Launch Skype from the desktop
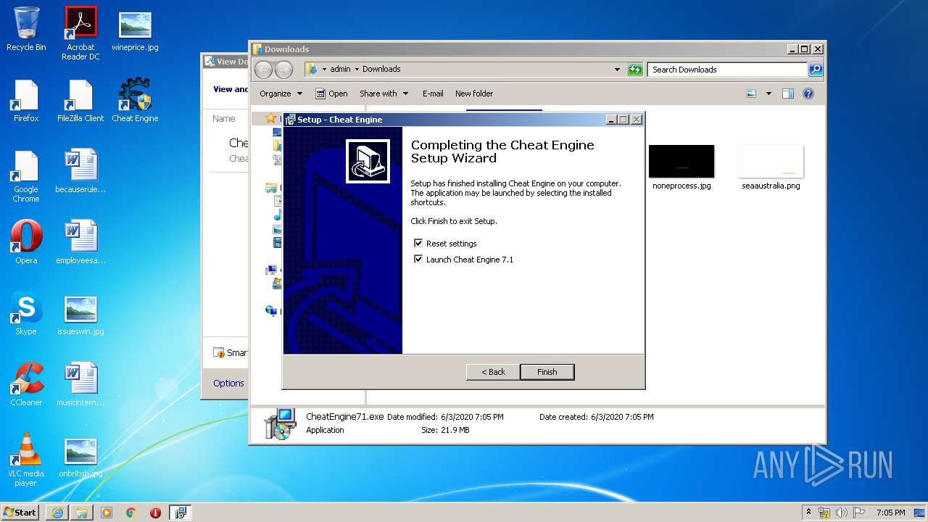This screenshot has width=928, height=522. [x=26, y=314]
